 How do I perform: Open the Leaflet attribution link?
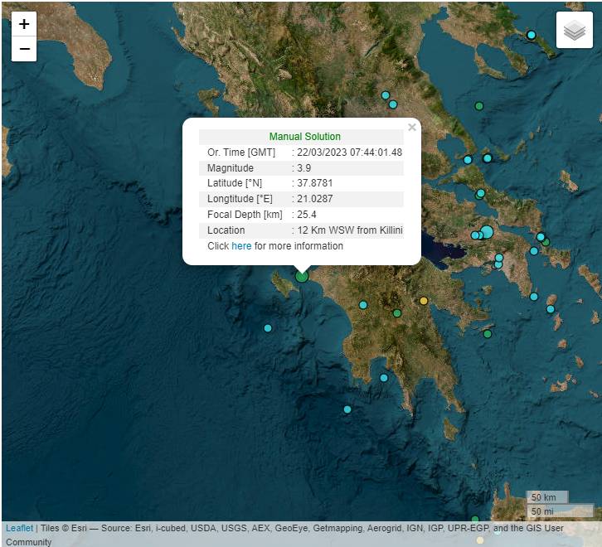pos(20,528)
